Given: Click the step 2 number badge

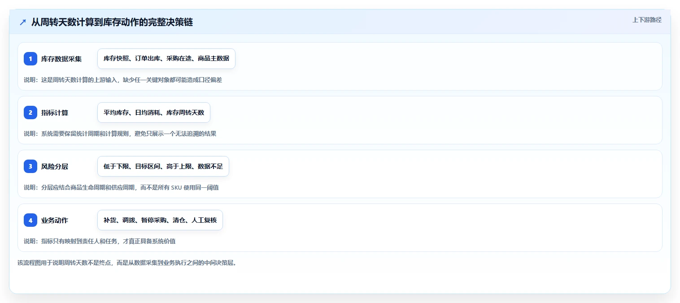Looking at the screenshot, I should (31, 113).
